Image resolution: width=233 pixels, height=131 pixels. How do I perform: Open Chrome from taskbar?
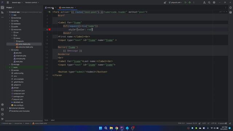[x=116, y=128]
